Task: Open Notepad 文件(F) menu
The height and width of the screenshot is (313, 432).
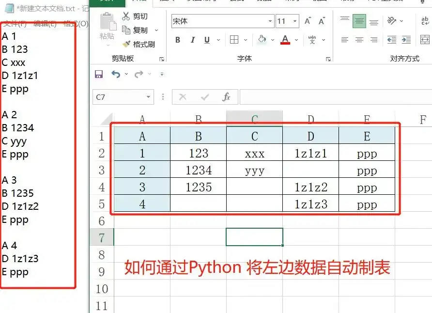Action: coord(15,24)
